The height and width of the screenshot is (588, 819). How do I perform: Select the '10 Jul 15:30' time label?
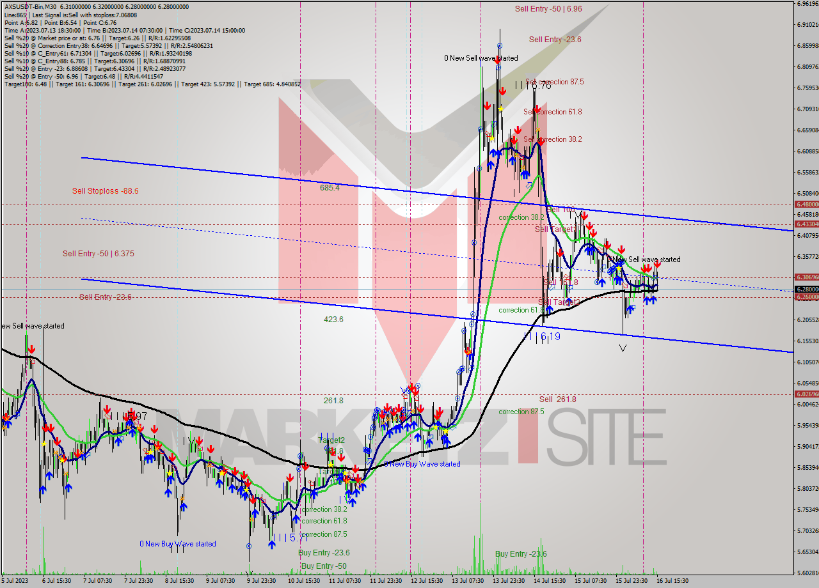click(303, 581)
